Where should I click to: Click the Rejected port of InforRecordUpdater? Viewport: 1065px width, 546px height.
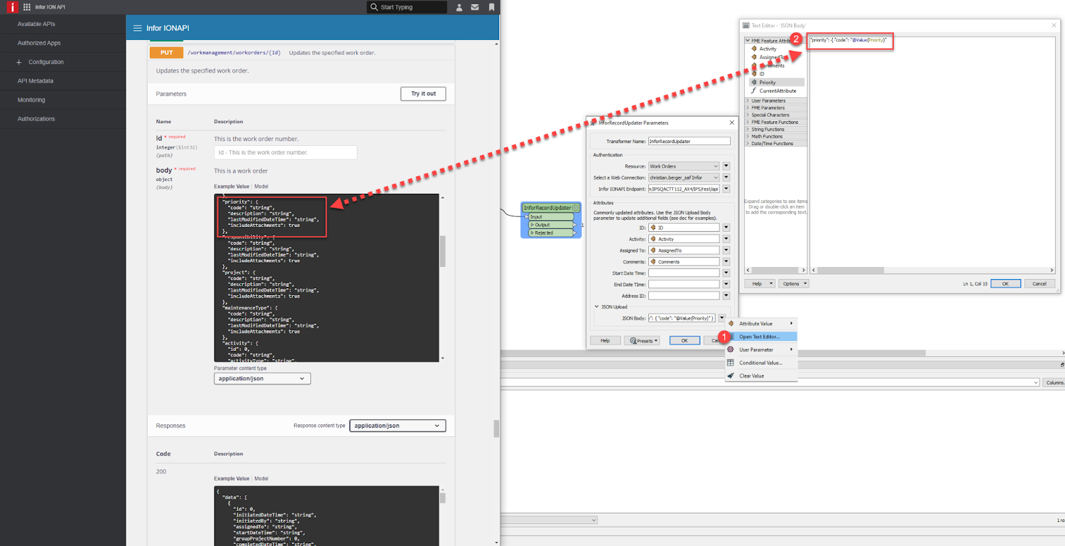point(550,232)
